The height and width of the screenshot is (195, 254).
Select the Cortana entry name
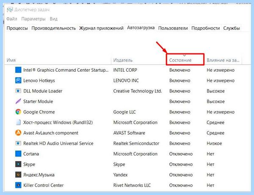(31, 154)
